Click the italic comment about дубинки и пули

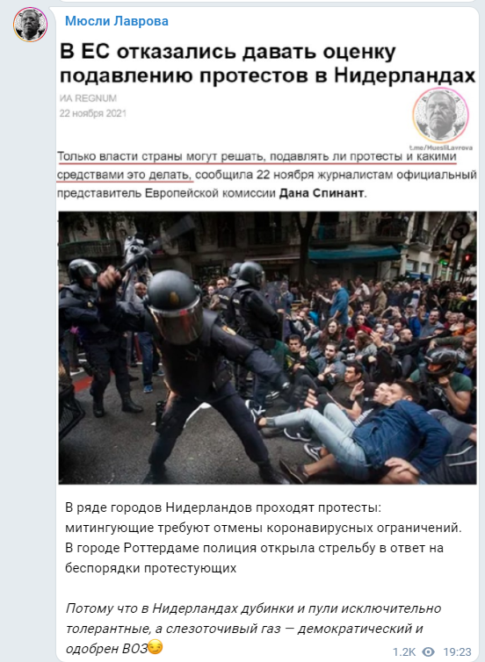(x=254, y=629)
